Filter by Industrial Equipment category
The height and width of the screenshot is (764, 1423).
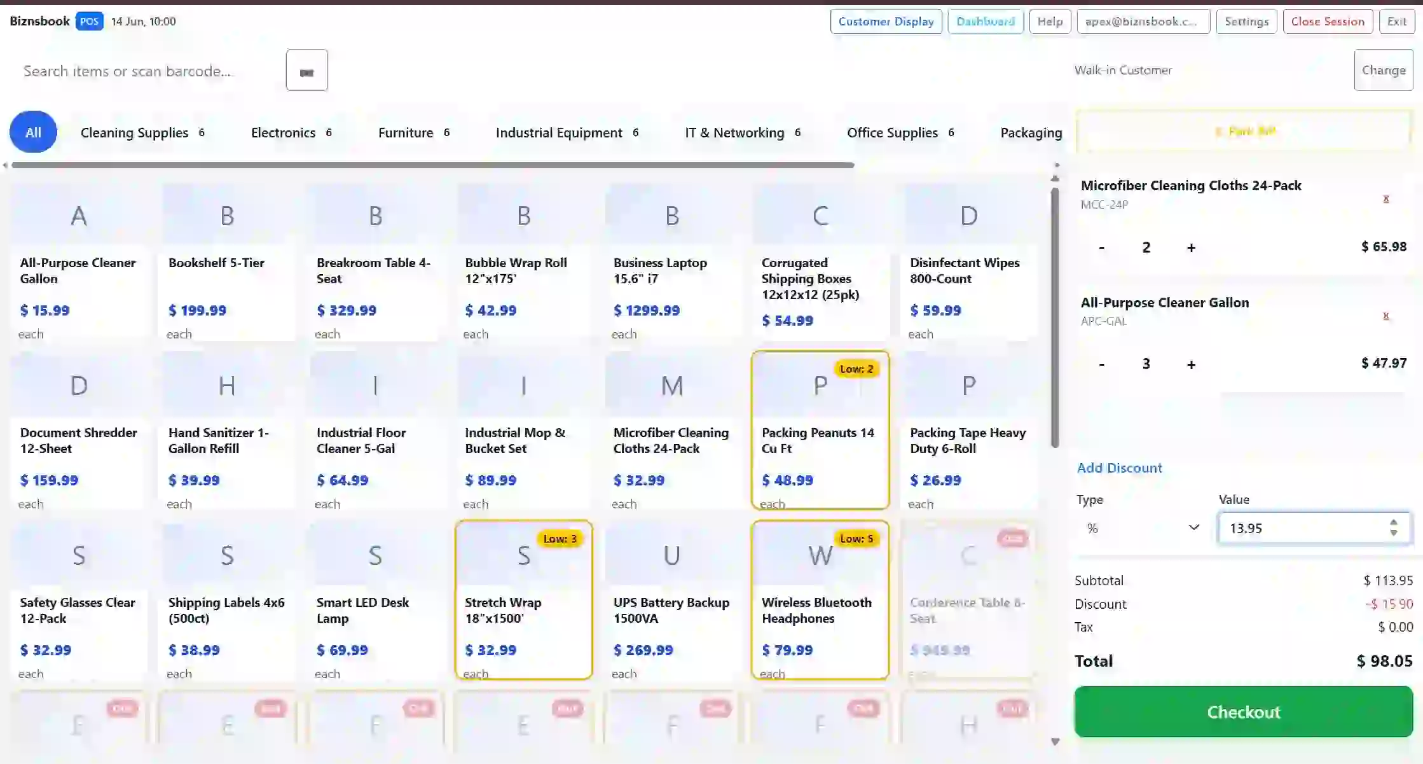point(567,132)
